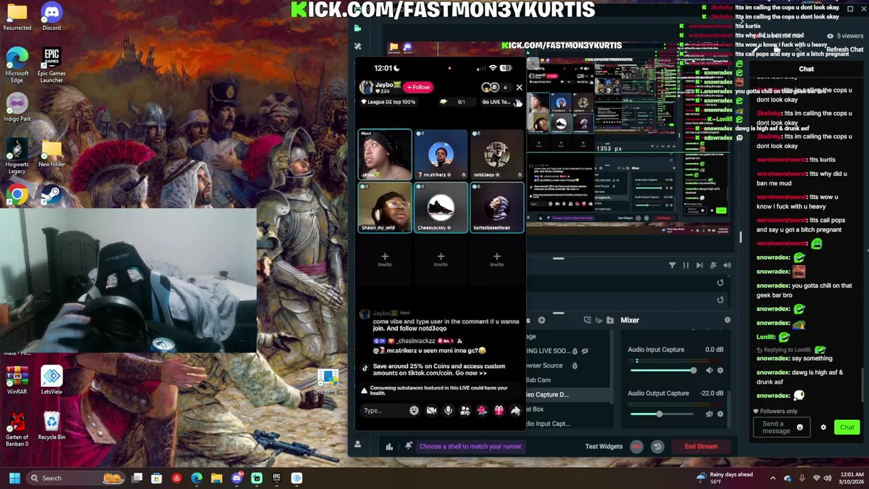Open emoji picker in TikTok comment bar
The width and height of the screenshot is (869, 489).
click(x=414, y=410)
